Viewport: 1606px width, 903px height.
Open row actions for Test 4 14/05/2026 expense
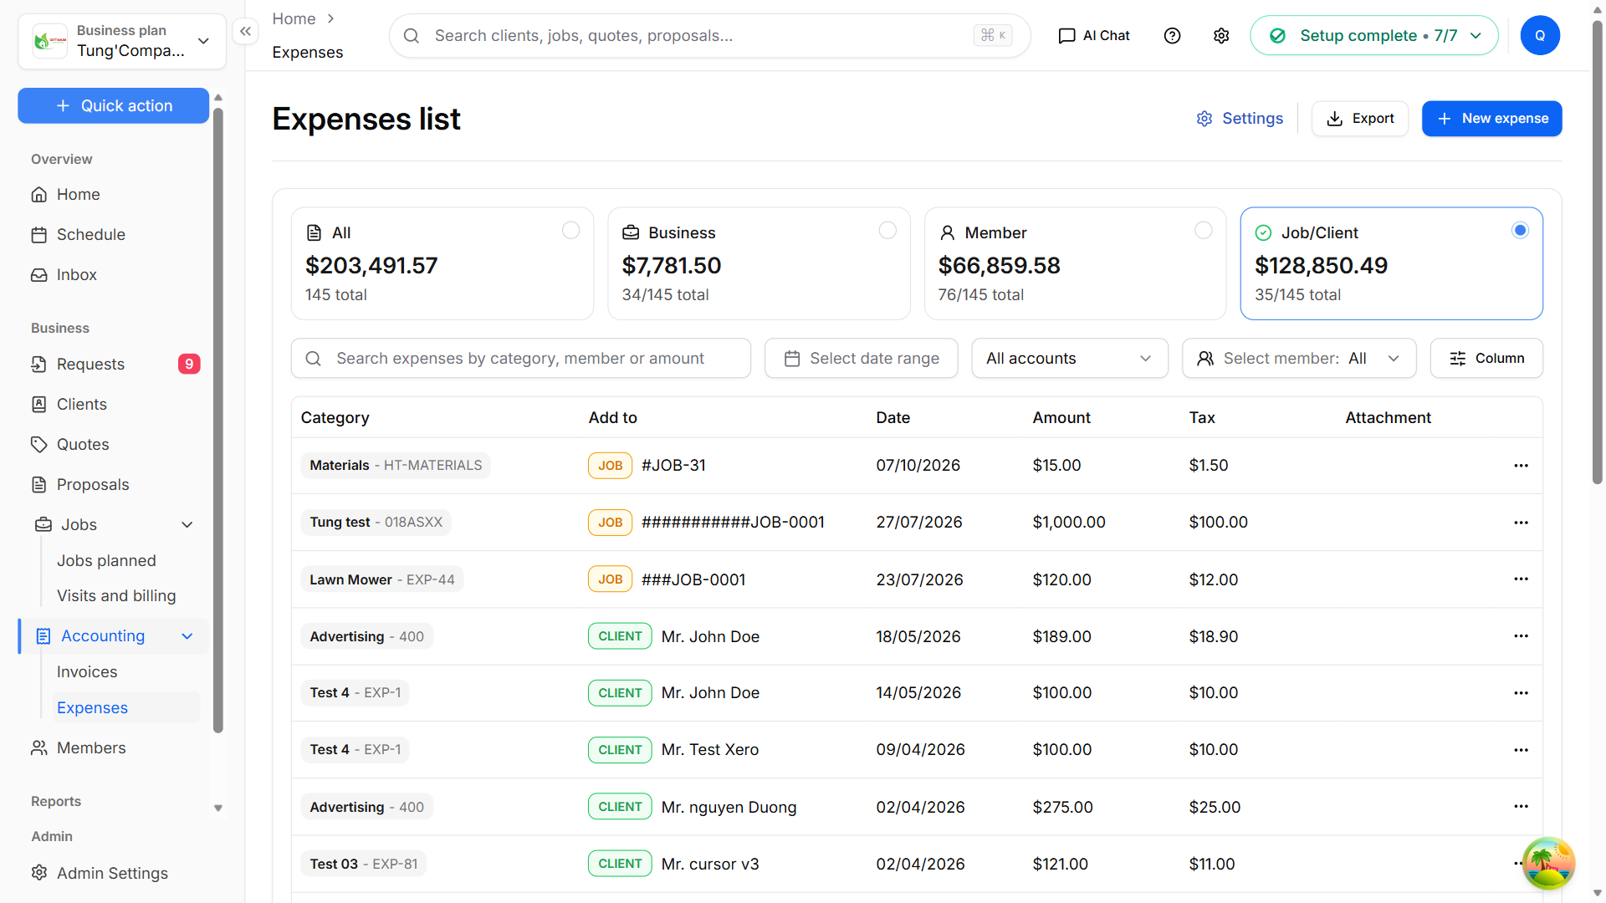(x=1521, y=693)
